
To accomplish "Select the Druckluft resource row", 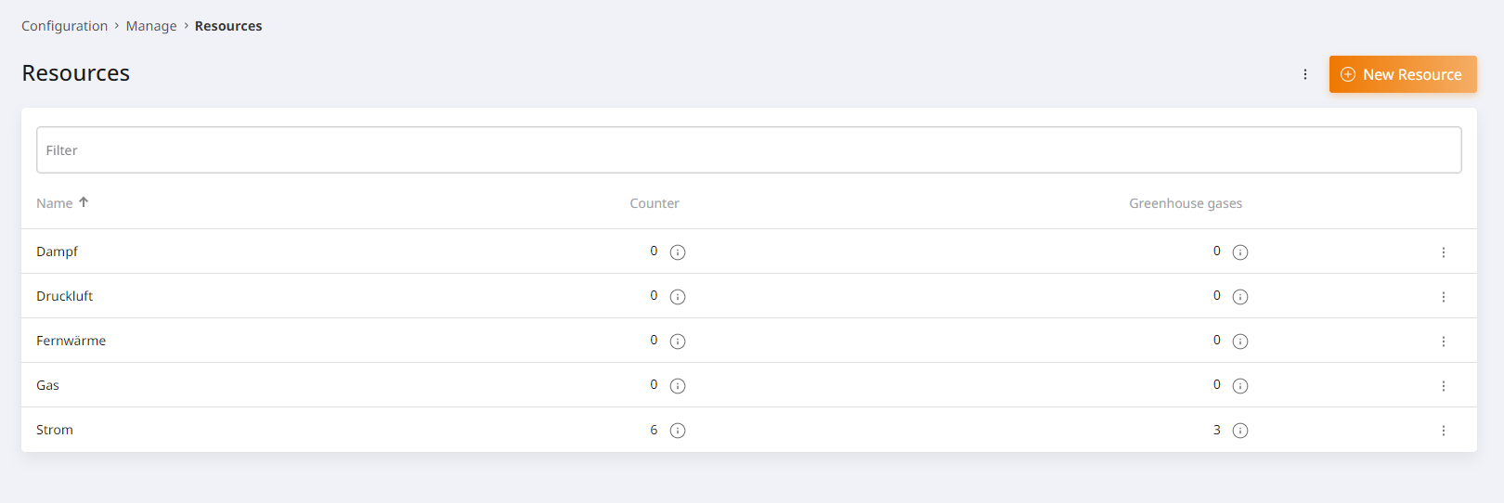I will (65, 296).
